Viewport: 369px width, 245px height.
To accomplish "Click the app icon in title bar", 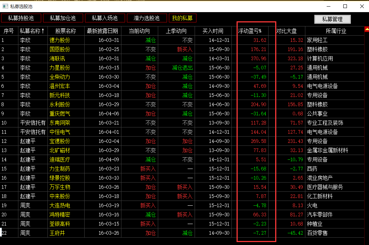I will click(5, 6).
